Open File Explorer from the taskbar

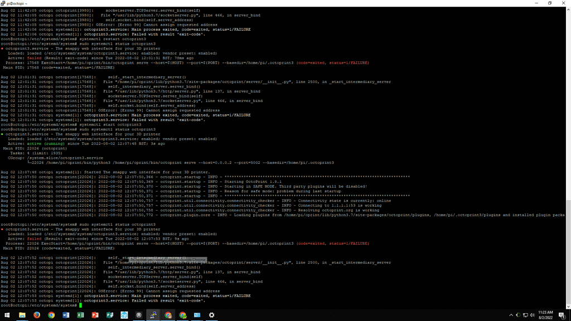click(x=22, y=315)
